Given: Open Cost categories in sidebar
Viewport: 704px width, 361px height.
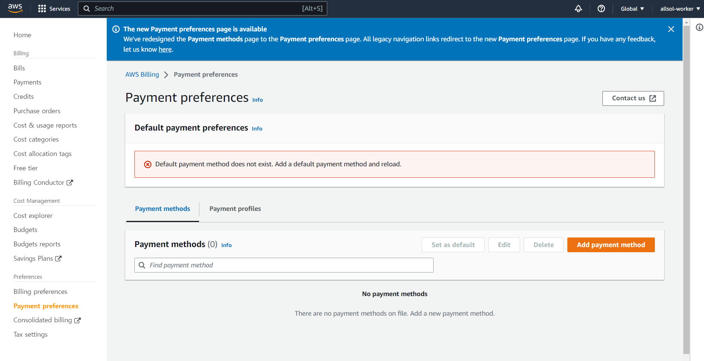Looking at the screenshot, I should pos(36,139).
